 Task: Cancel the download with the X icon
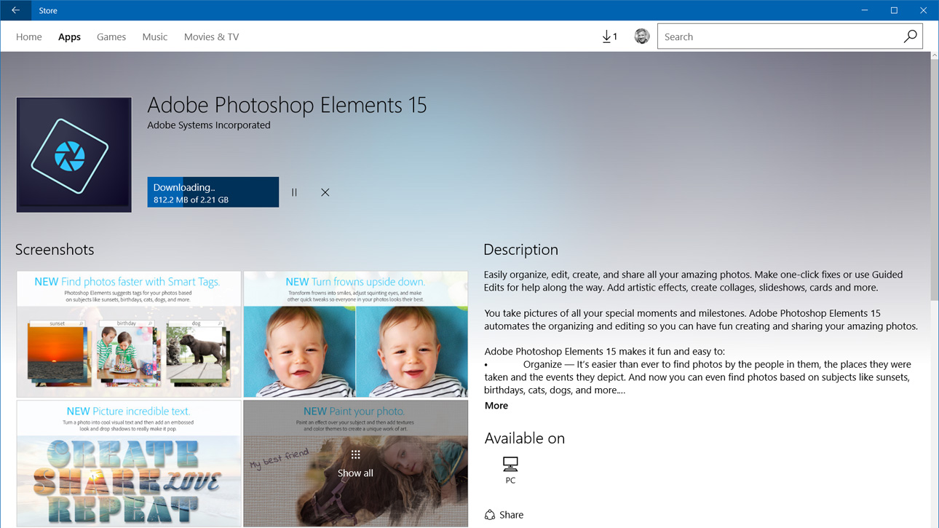pyautogui.click(x=325, y=192)
